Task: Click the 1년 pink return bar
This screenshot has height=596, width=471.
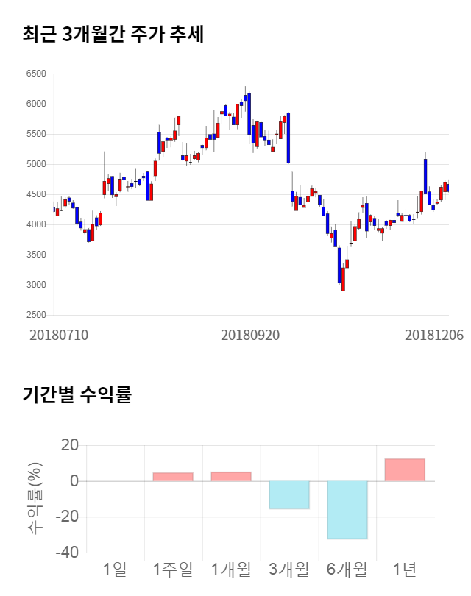Action: pos(405,470)
